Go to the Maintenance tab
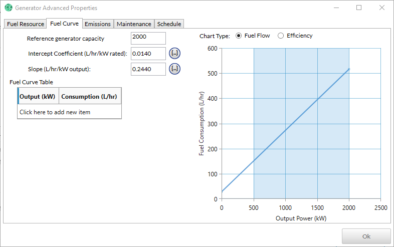The width and height of the screenshot is (394, 247). pos(134,24)
